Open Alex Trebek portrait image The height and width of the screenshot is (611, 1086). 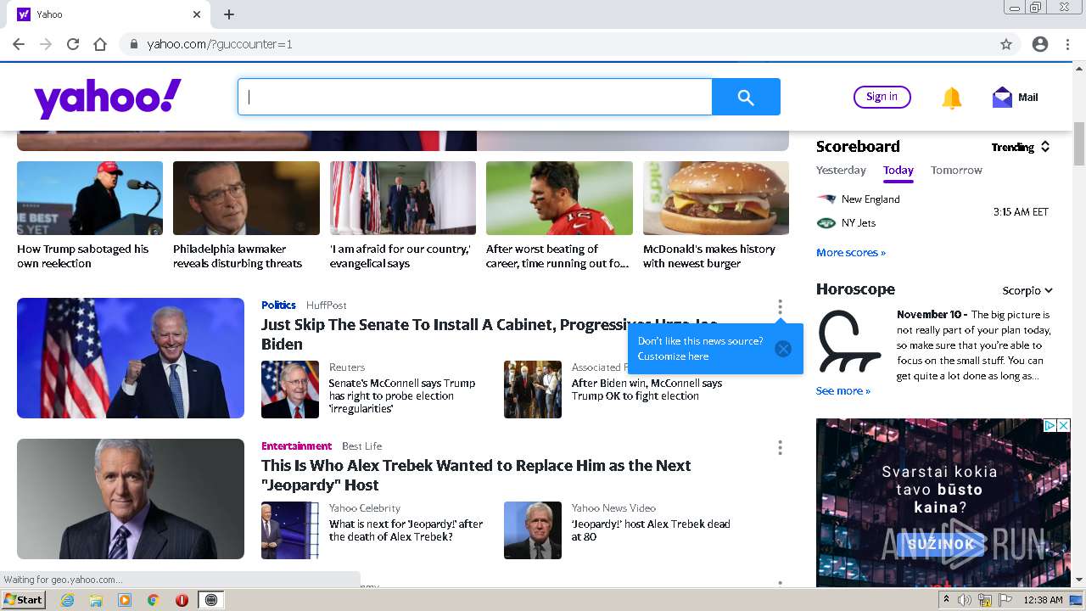pos(131,499)
